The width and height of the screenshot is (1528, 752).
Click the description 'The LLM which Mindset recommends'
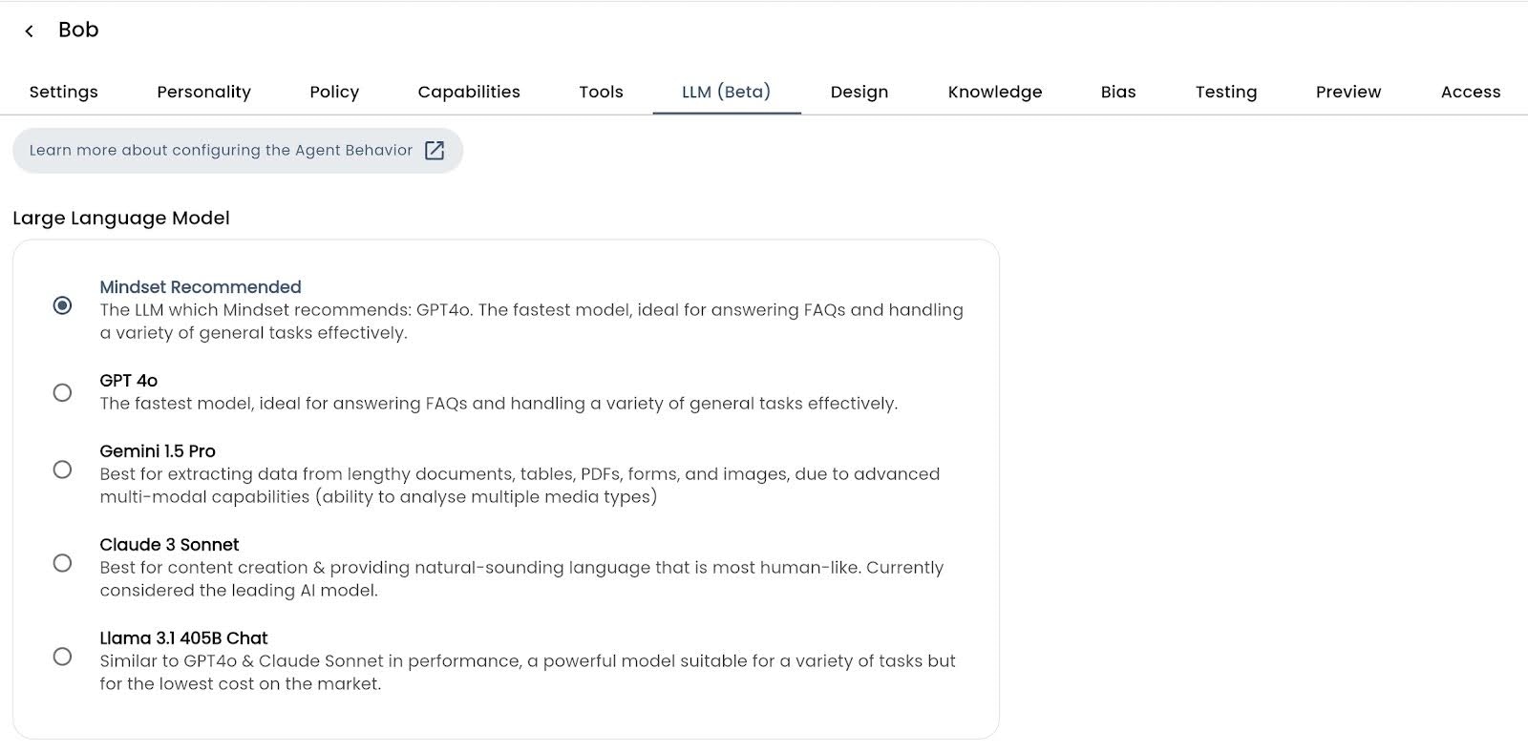coord(532,322)
